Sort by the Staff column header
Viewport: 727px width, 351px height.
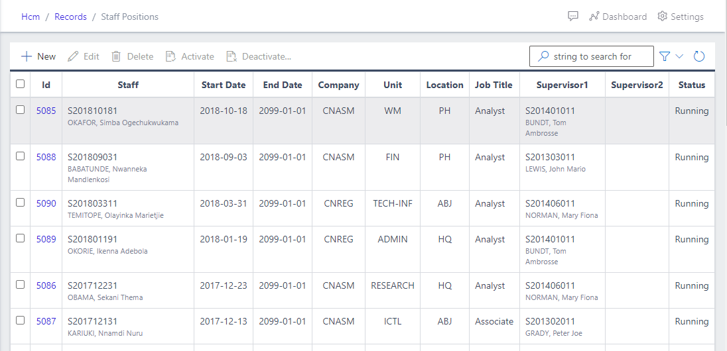128,85
